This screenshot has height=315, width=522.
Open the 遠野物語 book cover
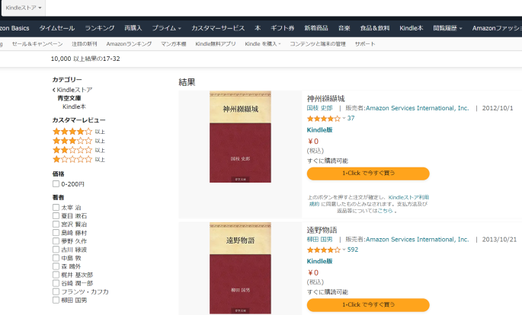click(x=240, y=268)
